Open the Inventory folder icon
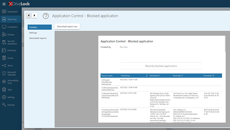Image resolution: width=230 pixels, height=130 pixels. (x=4, y=50)
